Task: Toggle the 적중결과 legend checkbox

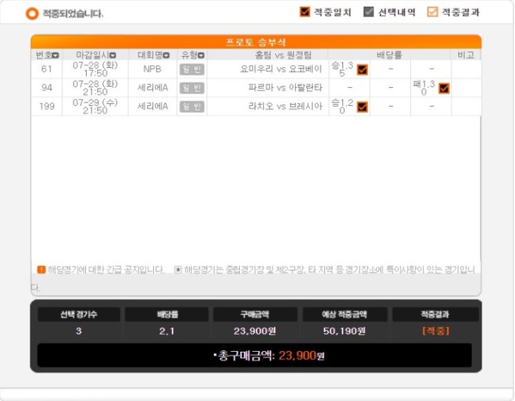Action: tap(433, 12)
